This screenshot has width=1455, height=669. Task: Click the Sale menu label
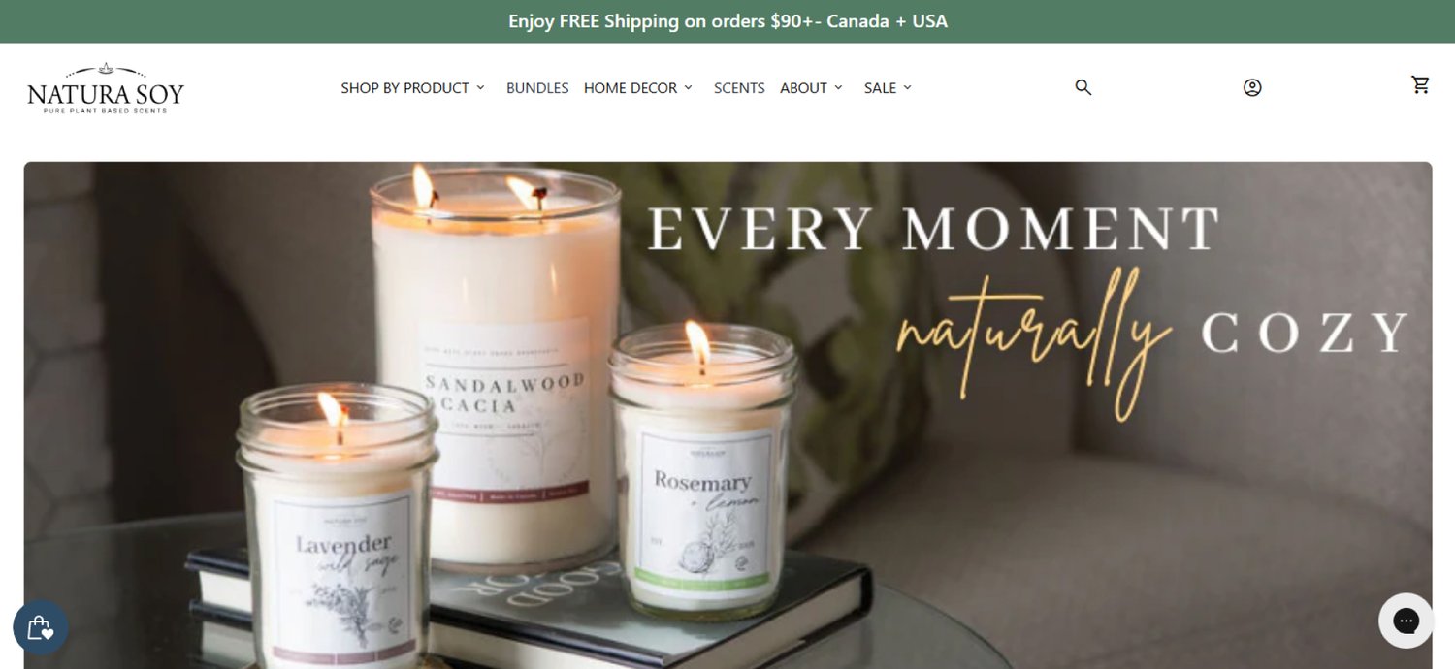click(880, 88)
